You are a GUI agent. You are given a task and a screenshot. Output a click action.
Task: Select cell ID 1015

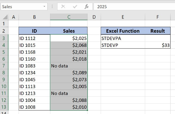coord(35,45)
